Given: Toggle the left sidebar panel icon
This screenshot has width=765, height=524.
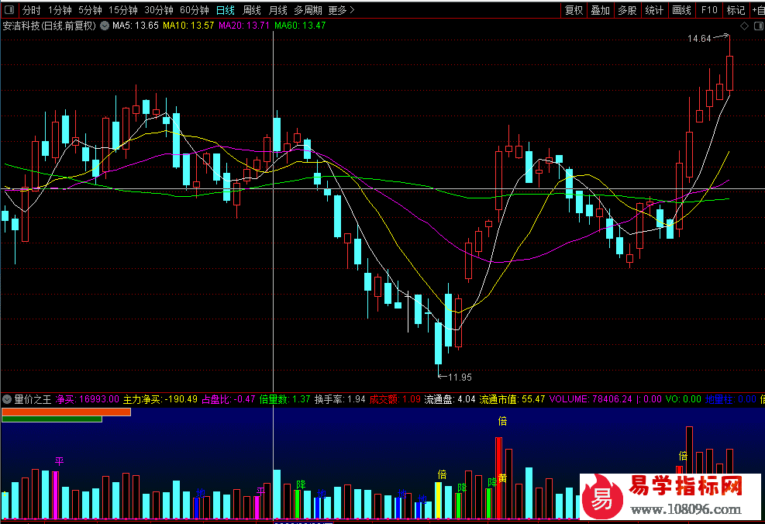Looking at the screenshot, I should coord(9,10).
